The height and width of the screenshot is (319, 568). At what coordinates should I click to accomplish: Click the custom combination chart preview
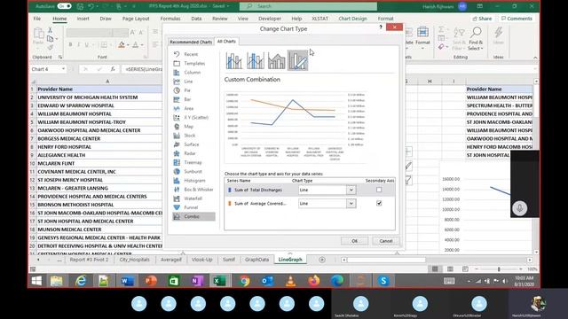pos(296,127)
